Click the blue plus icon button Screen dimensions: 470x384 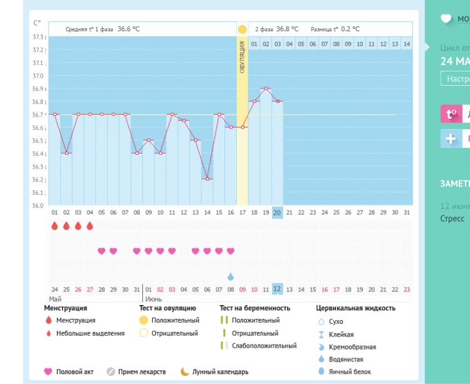click(x=451, y=138)
